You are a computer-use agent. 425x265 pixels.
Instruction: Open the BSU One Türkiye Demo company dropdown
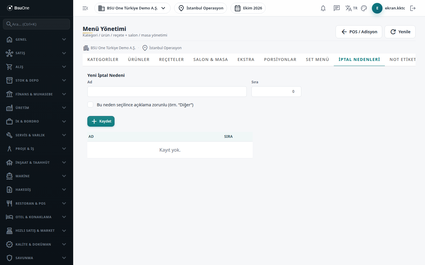132,8
